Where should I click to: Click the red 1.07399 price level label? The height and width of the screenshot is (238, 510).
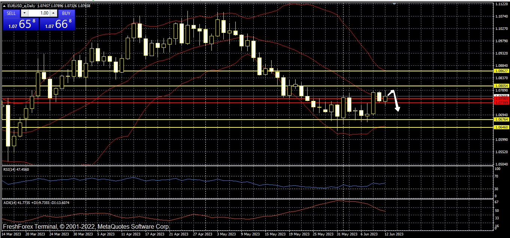click(501, 102)
